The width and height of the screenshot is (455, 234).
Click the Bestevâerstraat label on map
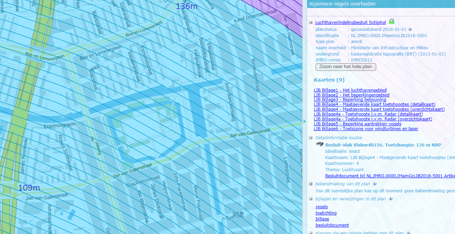point(255,75)
